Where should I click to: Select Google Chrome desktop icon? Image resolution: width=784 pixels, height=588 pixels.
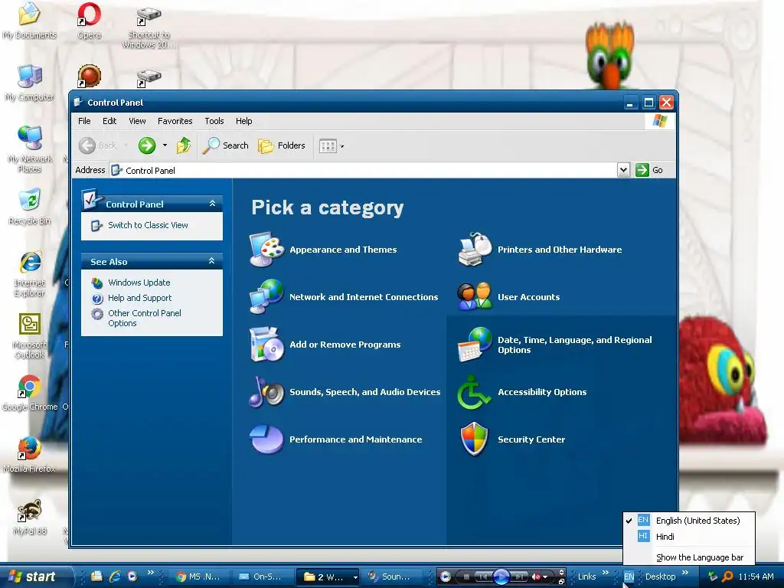[30, 393]
